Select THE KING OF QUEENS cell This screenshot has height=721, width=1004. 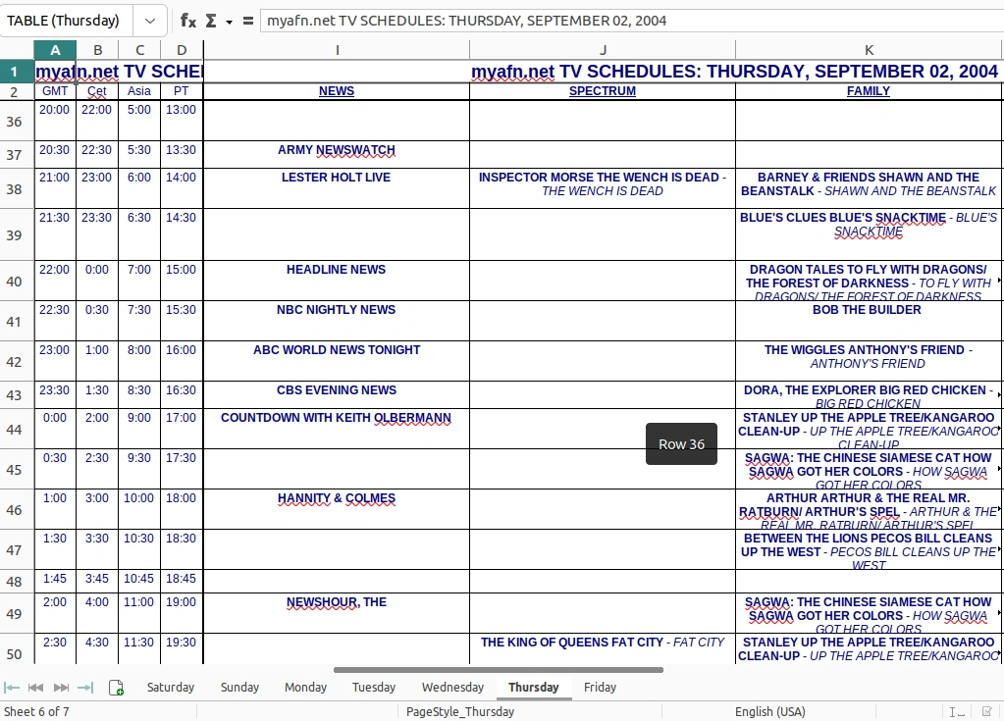point(603,648)
